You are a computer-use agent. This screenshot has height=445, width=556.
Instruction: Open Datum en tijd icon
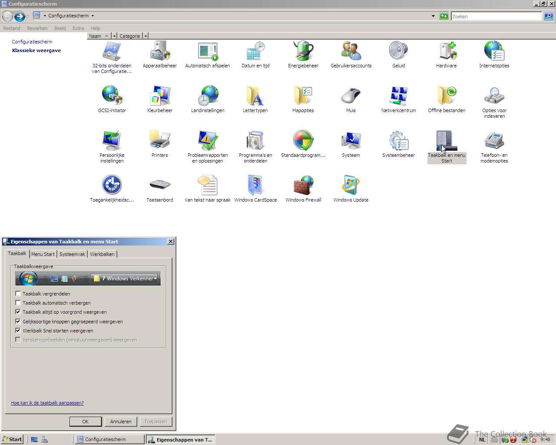tap(255, 51)
